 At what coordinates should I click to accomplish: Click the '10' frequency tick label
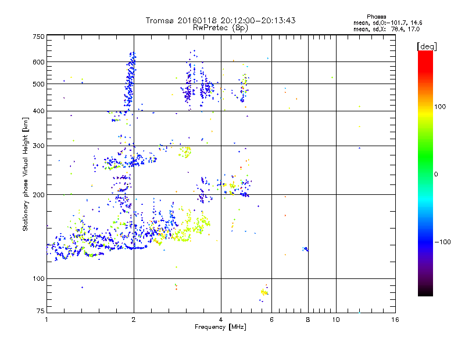(x=336, y=320)
